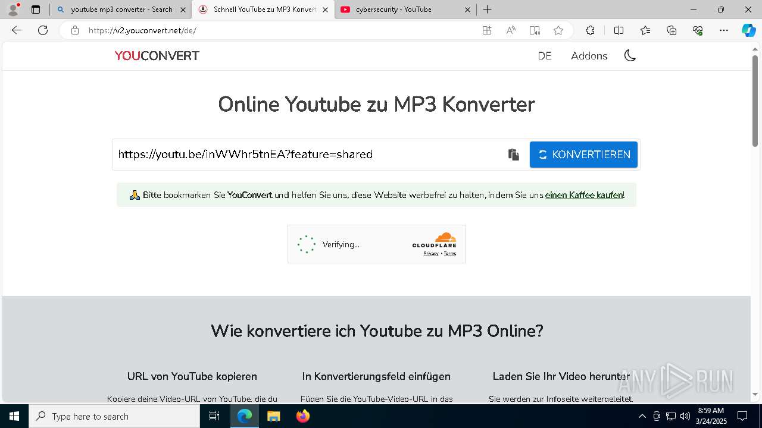Image resolution: width=762 pixels, height=428 pixels.
Task: Open the apps available icon in address bar
Action: point(487,30)
